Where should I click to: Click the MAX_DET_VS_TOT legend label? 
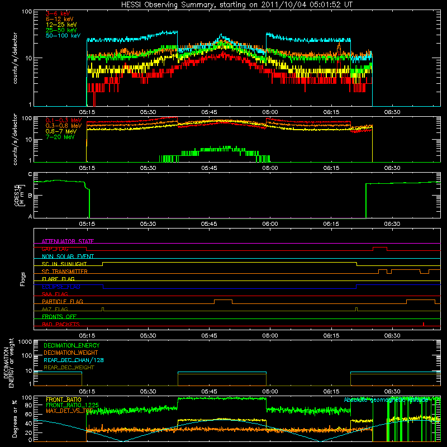click(x=69, y=411)
